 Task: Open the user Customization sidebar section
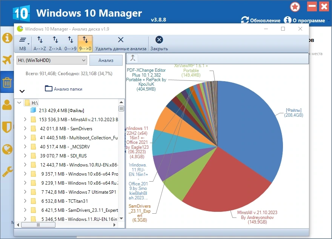click(7, 105)
